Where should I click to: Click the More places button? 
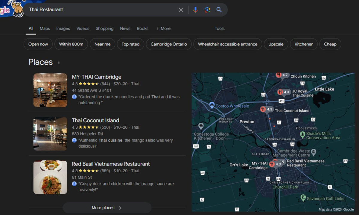(107, 208)
